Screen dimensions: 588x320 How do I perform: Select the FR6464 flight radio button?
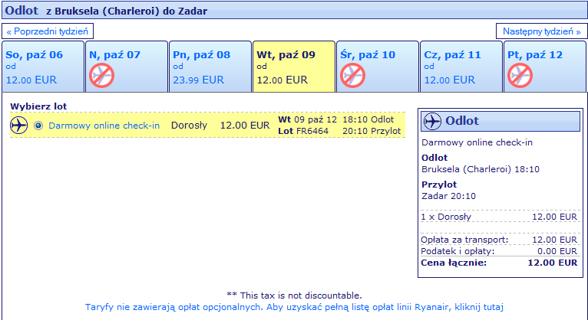pyautogui.click(x=38, y=126)
